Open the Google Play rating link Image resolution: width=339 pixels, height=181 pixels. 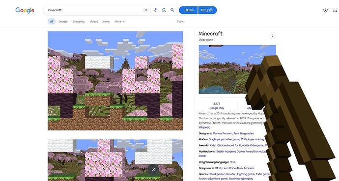[x=217, y=108]
